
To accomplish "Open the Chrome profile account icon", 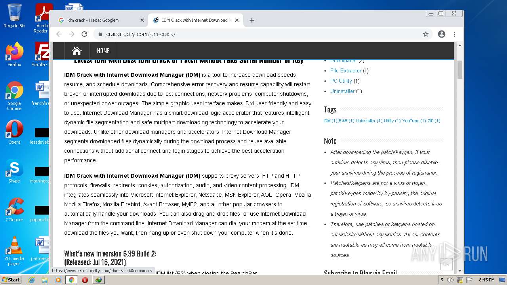I will pos(442,34).
